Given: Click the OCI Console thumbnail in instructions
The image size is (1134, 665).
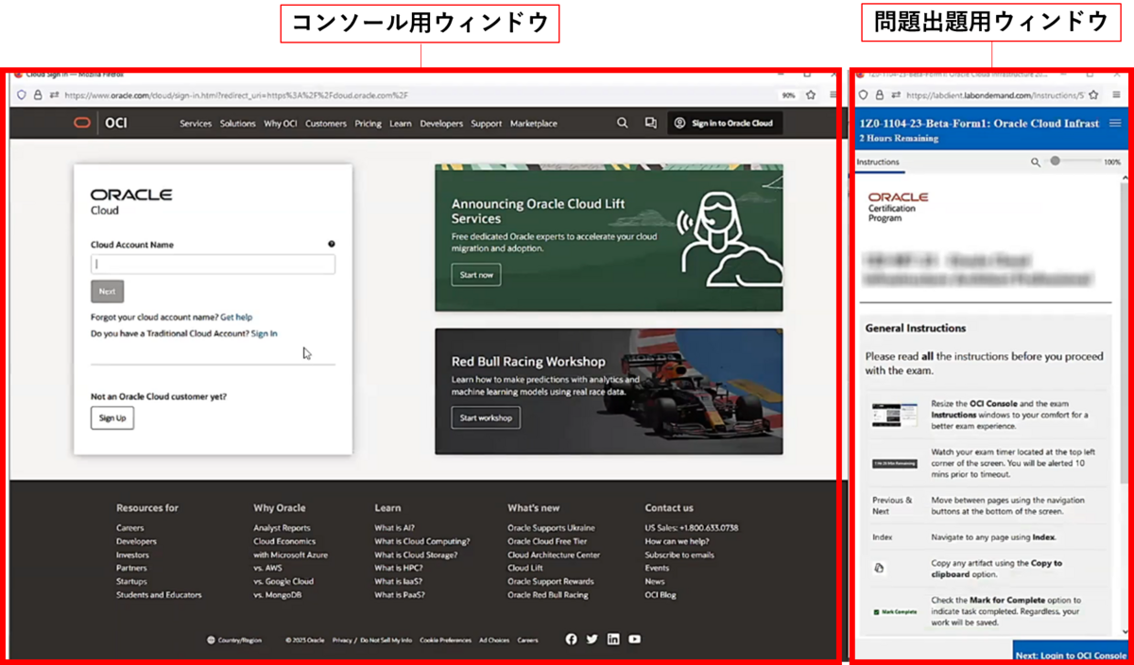Looking at the screenshot, I should tap(894, 414).
